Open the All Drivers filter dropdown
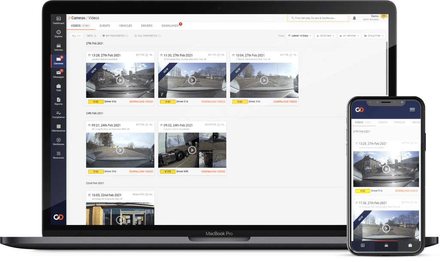Viewport: 440px width, 262px height. 325,36
